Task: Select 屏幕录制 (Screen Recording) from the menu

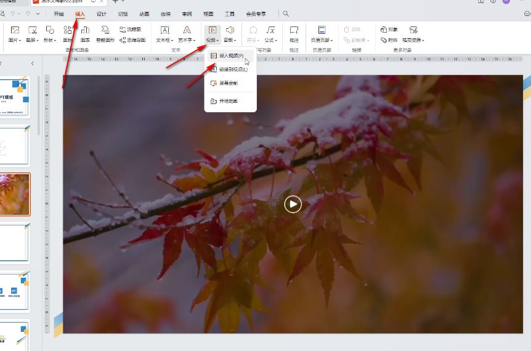Action: (228, 83)
